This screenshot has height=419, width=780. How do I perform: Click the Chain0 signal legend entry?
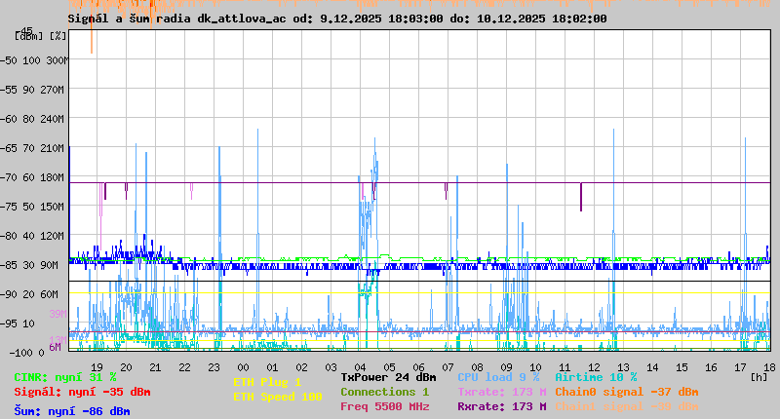click(627, 392)
